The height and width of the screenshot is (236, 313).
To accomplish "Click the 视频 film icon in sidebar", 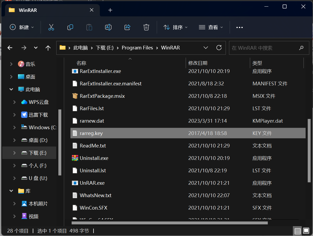I will coord(24,216).
